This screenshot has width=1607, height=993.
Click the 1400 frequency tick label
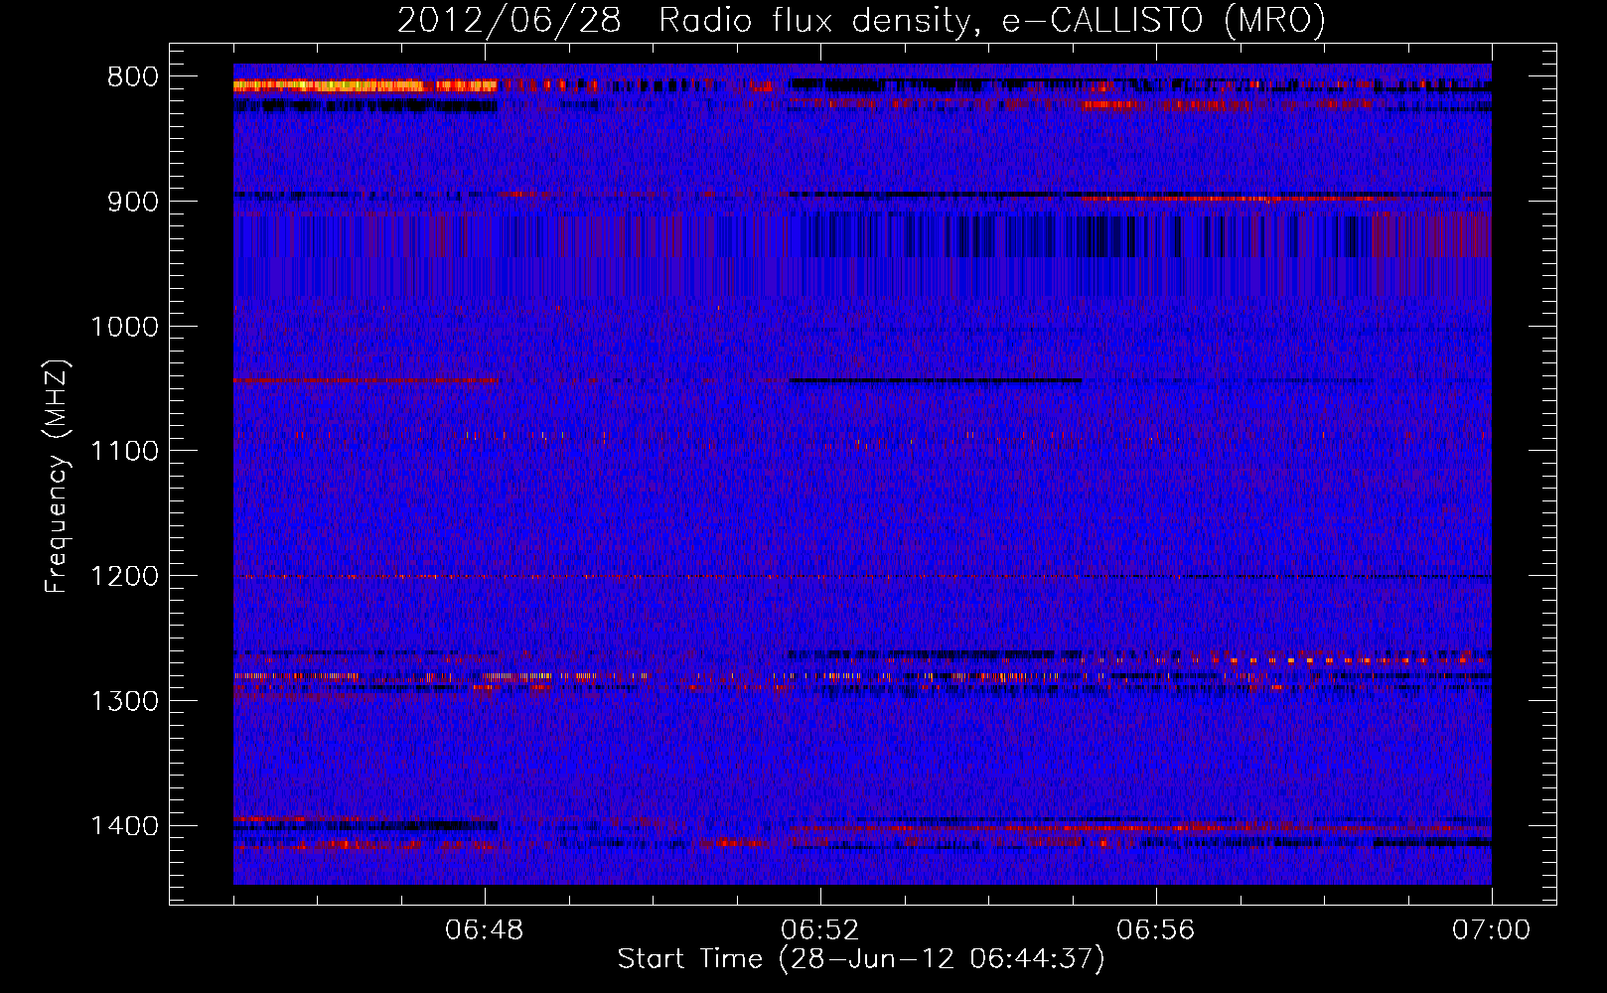[124, 826]
